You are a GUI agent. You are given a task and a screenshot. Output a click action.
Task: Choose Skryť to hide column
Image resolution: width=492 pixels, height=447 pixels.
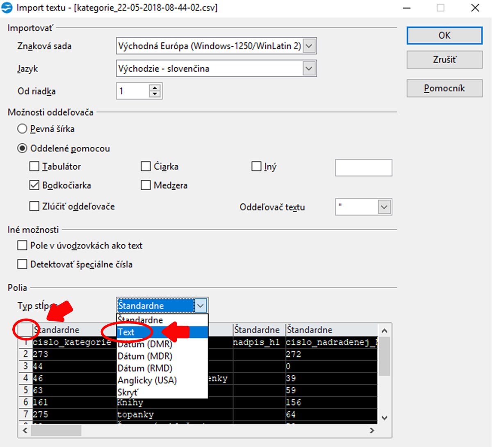(162, 392)
